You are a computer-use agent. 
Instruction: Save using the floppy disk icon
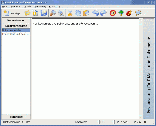(x=44, y=13)
